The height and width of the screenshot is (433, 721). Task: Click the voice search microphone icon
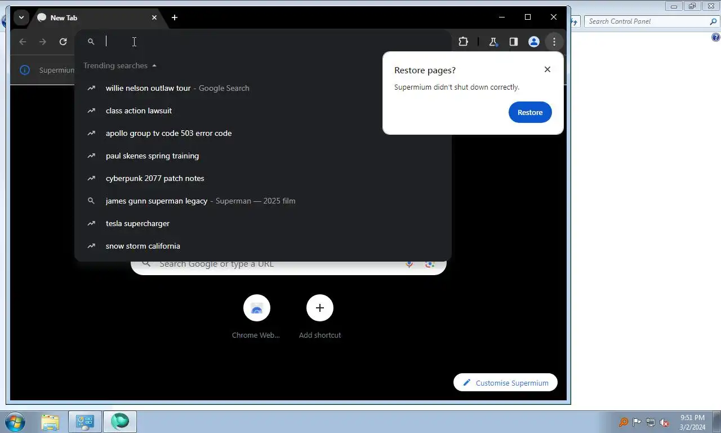410,264
